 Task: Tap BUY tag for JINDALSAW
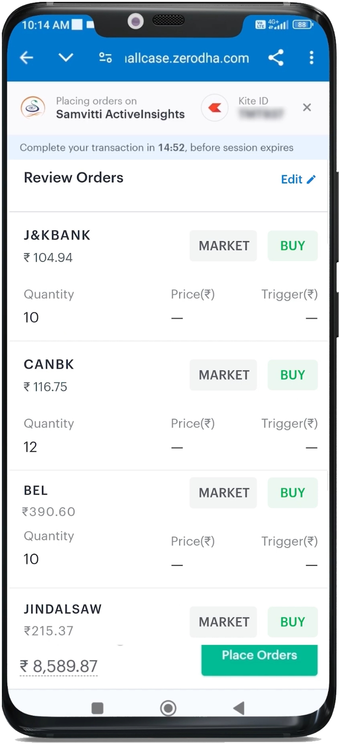292,622
